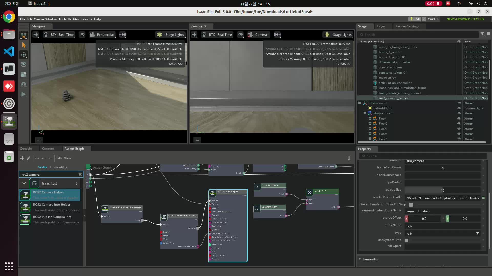Show connected ports with two-dots icon

43,158
